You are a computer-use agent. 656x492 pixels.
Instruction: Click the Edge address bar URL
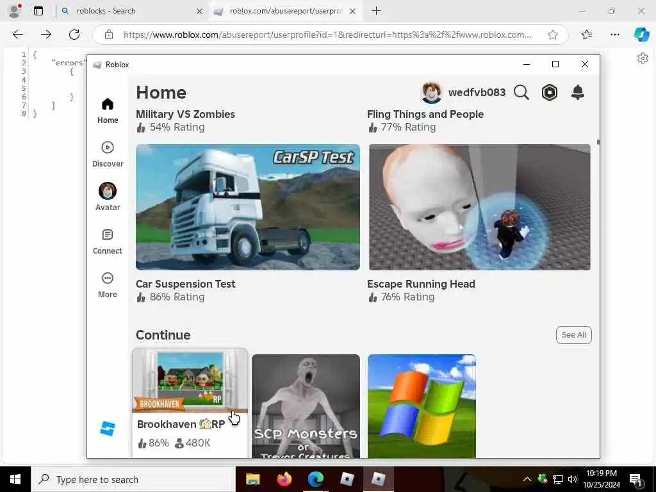click(x=327, y=35)
